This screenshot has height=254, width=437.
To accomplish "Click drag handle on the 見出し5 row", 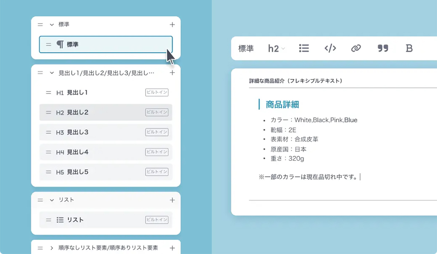I will coord(48,172).
